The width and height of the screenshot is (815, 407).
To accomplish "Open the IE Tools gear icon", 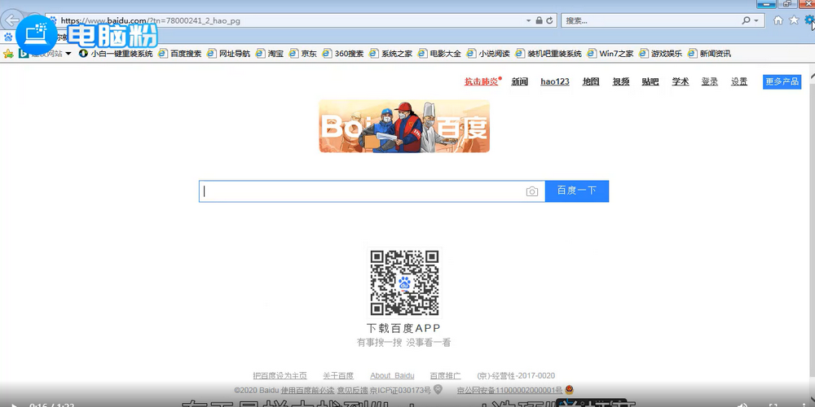I will [809, 20].
